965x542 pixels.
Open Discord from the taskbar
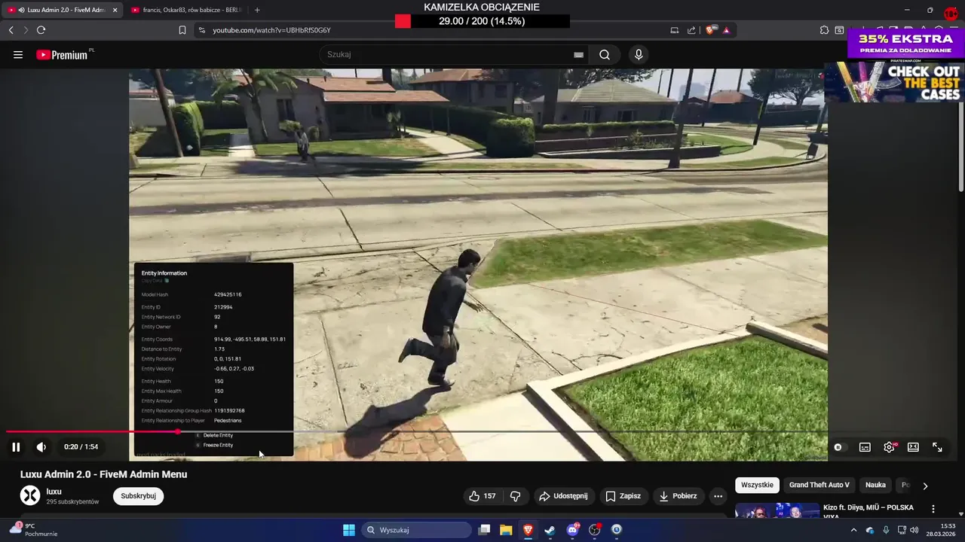(572, 530)
